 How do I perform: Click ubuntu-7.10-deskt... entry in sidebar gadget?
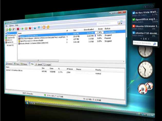tap(146, 34)
